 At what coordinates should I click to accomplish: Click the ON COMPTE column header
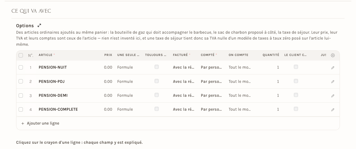(x=238, y=55)
